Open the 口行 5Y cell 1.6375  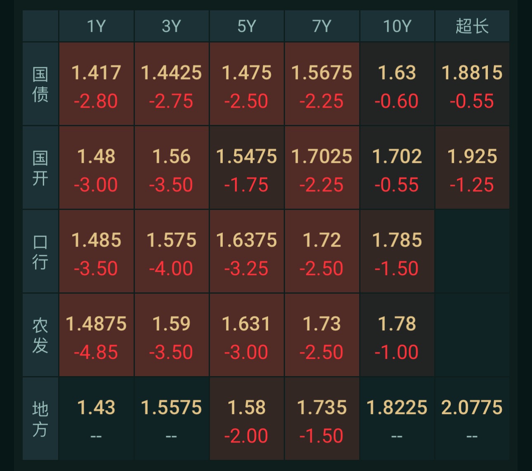coord(247,251)
